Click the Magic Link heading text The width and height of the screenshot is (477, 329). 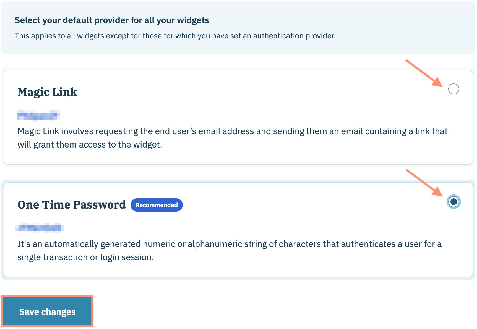[47, 92]
